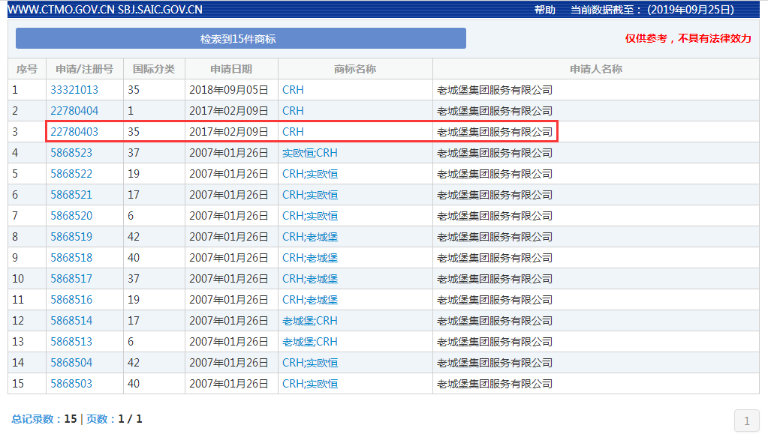This screenshot has height=437, width=768.
Task: Click the 总记录数:15 record count text
Action: (x=44, y=419)
